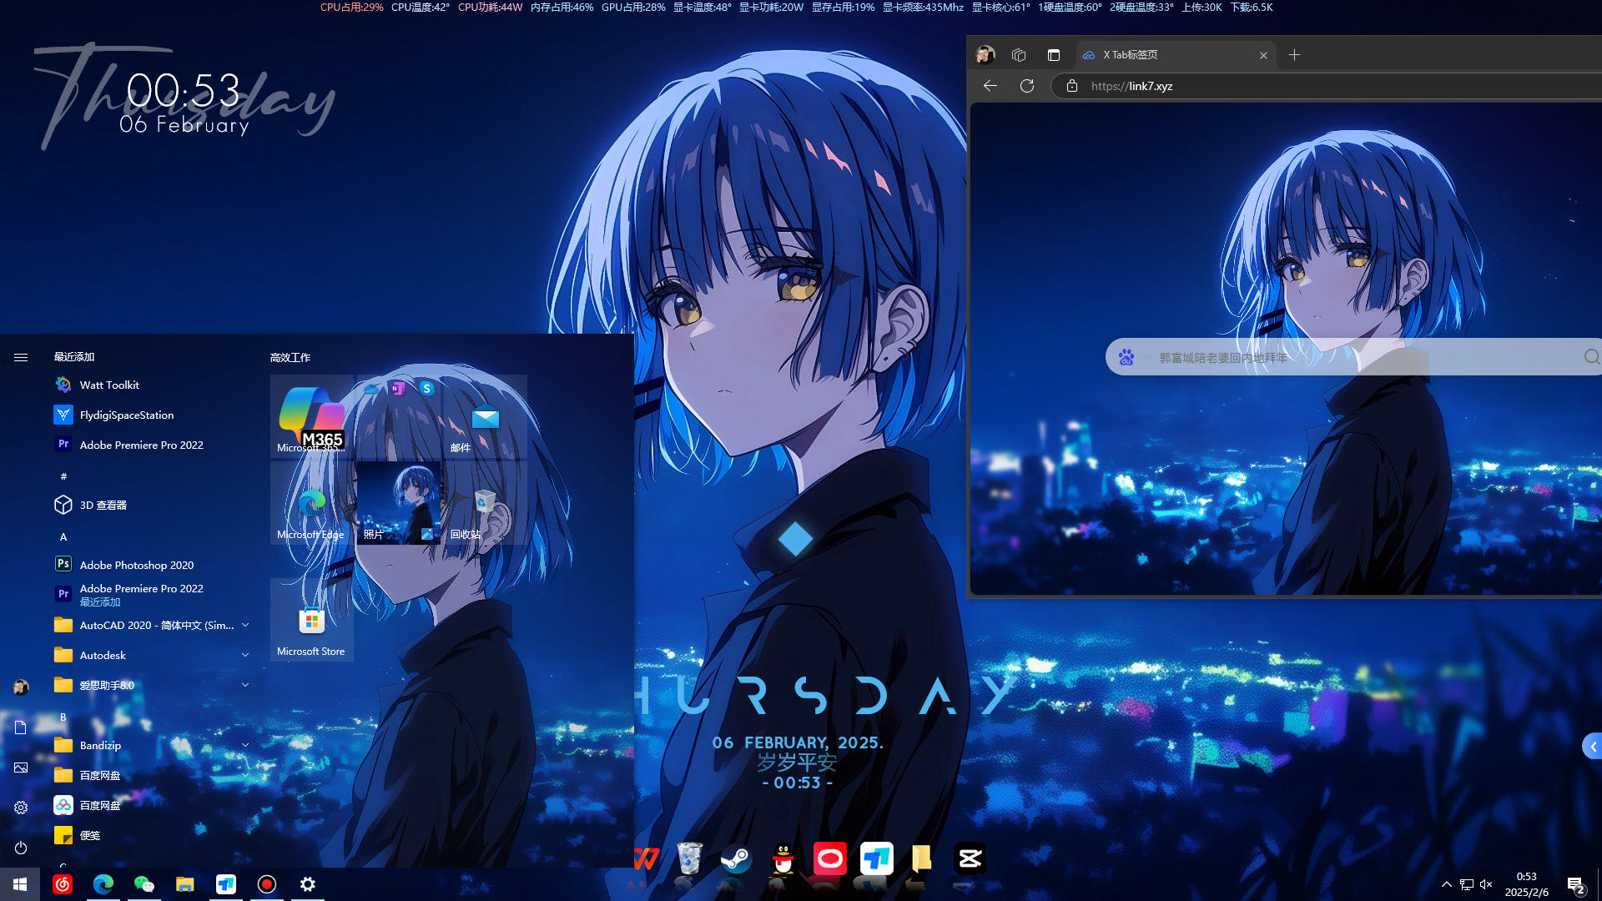
Task: Open the network icon in system tray
Action: pyautogui.click(x=1467, y=884)
